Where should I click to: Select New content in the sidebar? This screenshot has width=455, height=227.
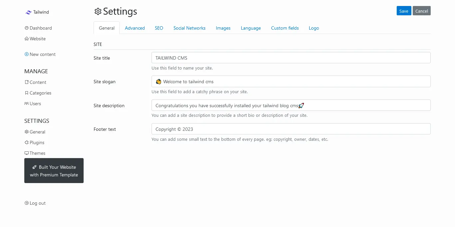tap(40, 54)
